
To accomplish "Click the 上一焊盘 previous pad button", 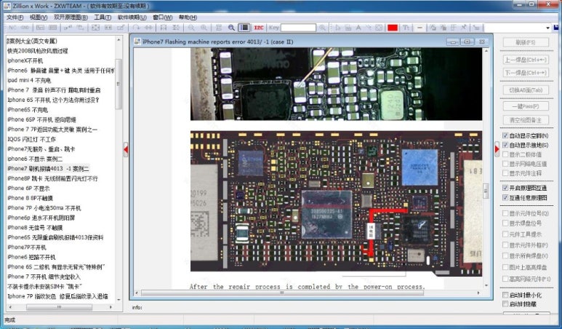I will pos(526,60).
